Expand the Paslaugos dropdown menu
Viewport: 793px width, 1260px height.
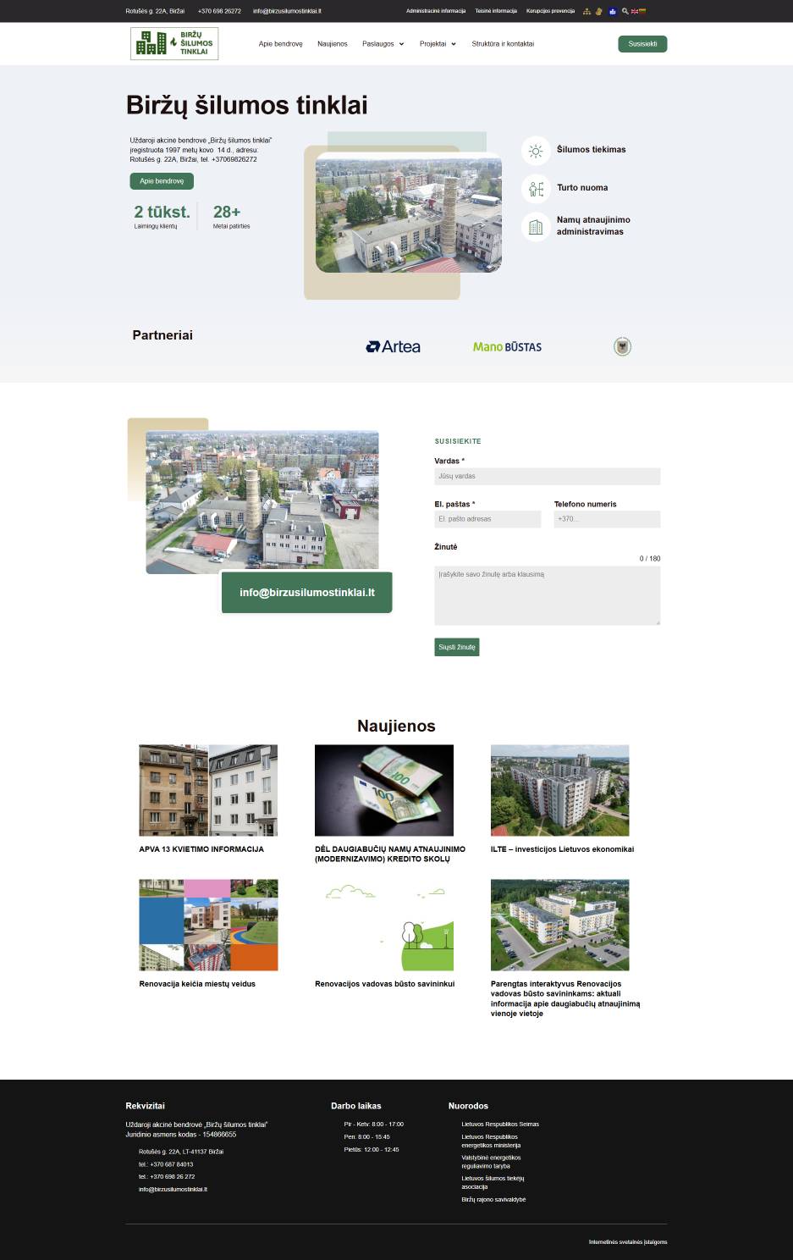coord(383,43)
